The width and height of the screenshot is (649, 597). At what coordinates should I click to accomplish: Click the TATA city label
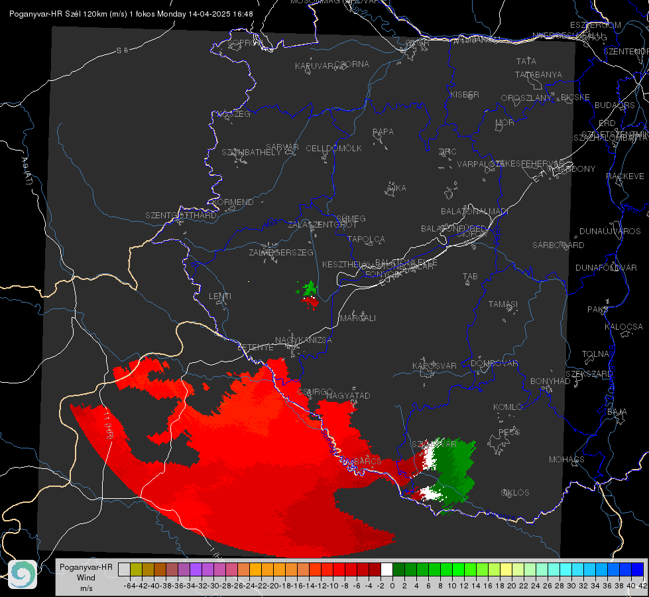pos(526,61)
